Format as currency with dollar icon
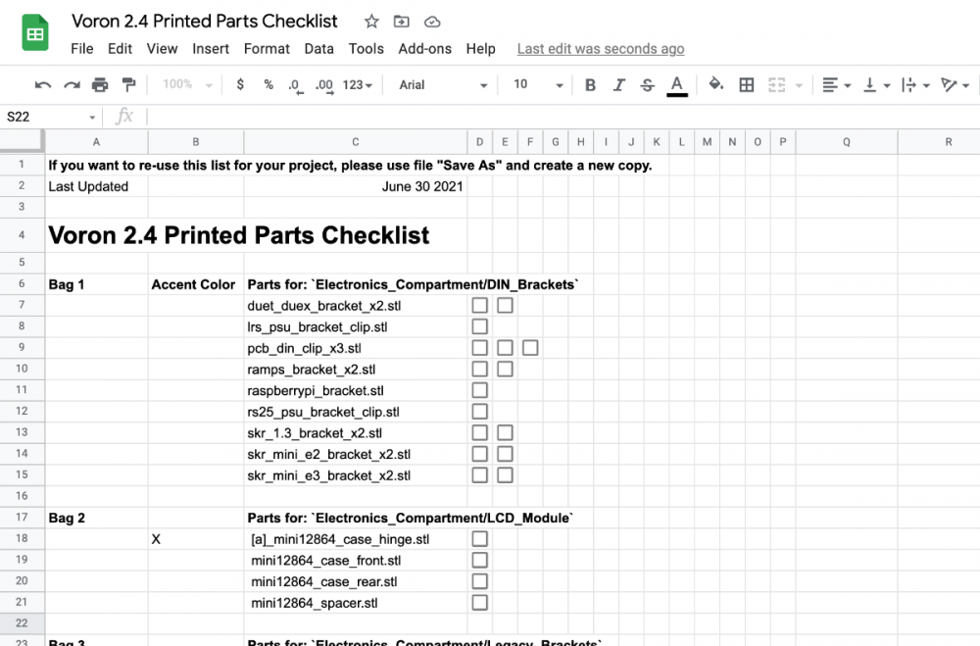 240,84
